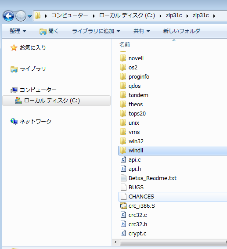Click the last zip31c breadcrumb segment
Image resolution: width=227 pixels, height=249 pixels.
[201, 15]
